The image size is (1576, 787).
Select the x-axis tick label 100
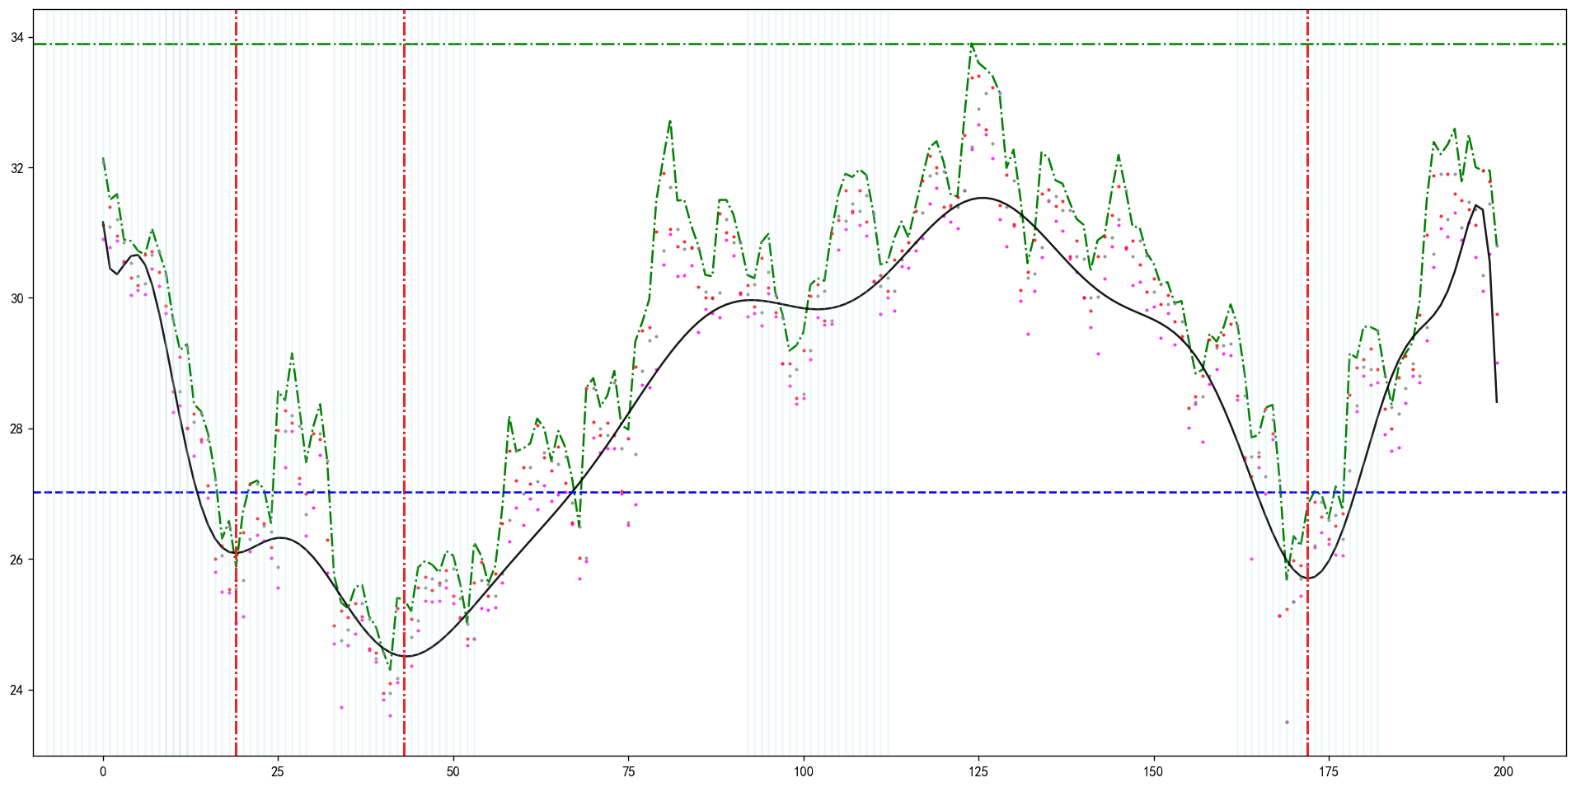coord(804,772)
